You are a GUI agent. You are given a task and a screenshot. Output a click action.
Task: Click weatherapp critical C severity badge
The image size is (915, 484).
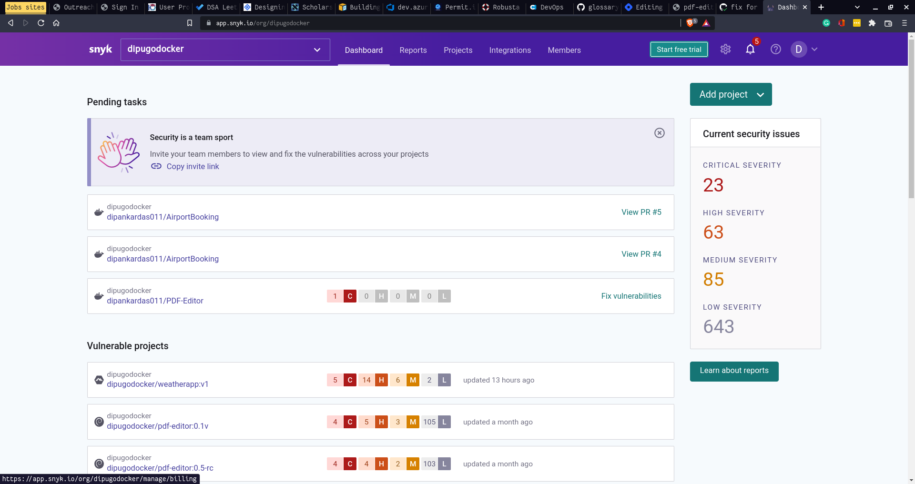click(350, 380)
